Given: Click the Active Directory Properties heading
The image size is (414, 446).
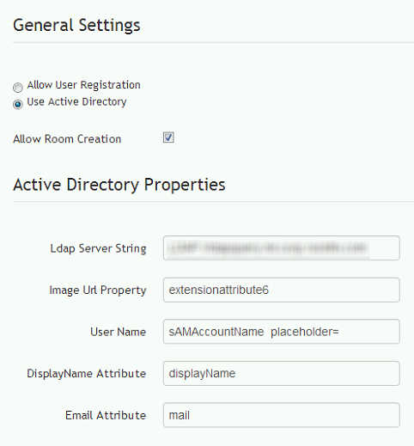Looking at the screenshot, I should click(119, 185).
